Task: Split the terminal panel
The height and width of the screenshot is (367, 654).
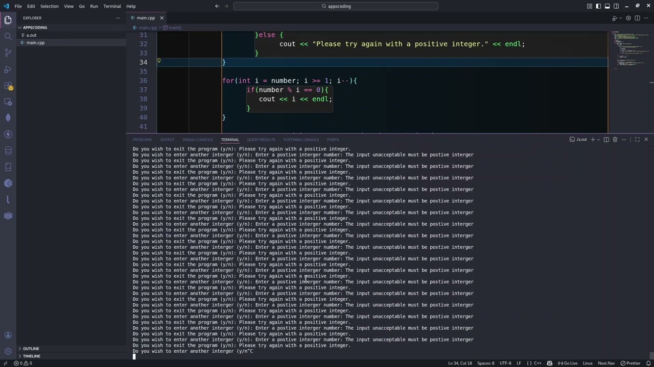Action: (x=606, y=139)
